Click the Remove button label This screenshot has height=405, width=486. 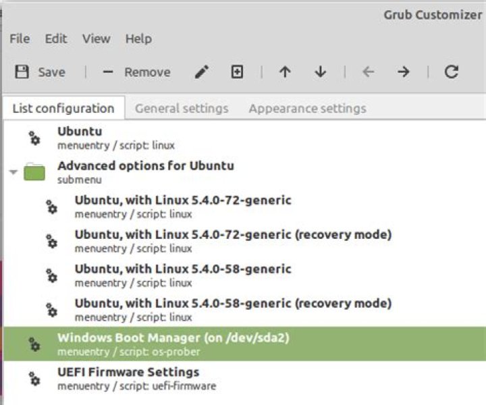pyautogui.click(x=148, y=72)
